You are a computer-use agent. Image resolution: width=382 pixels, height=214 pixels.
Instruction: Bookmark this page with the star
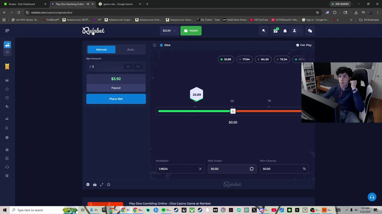[x=318, y=12]
